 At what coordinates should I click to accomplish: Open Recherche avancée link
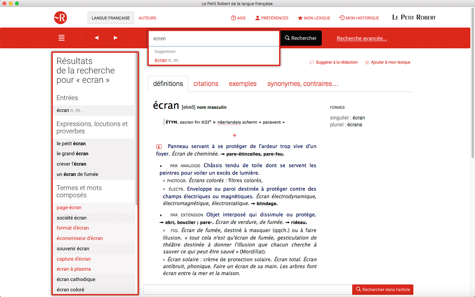click(x=362, y=38)
